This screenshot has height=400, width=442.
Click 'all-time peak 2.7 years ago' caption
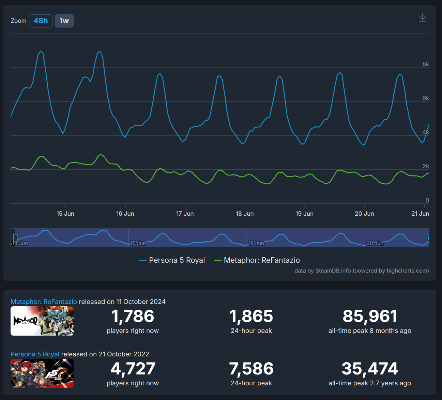(370, 383)
